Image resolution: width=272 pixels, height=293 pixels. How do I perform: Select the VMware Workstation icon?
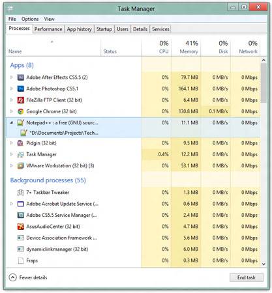click(21, 166)
